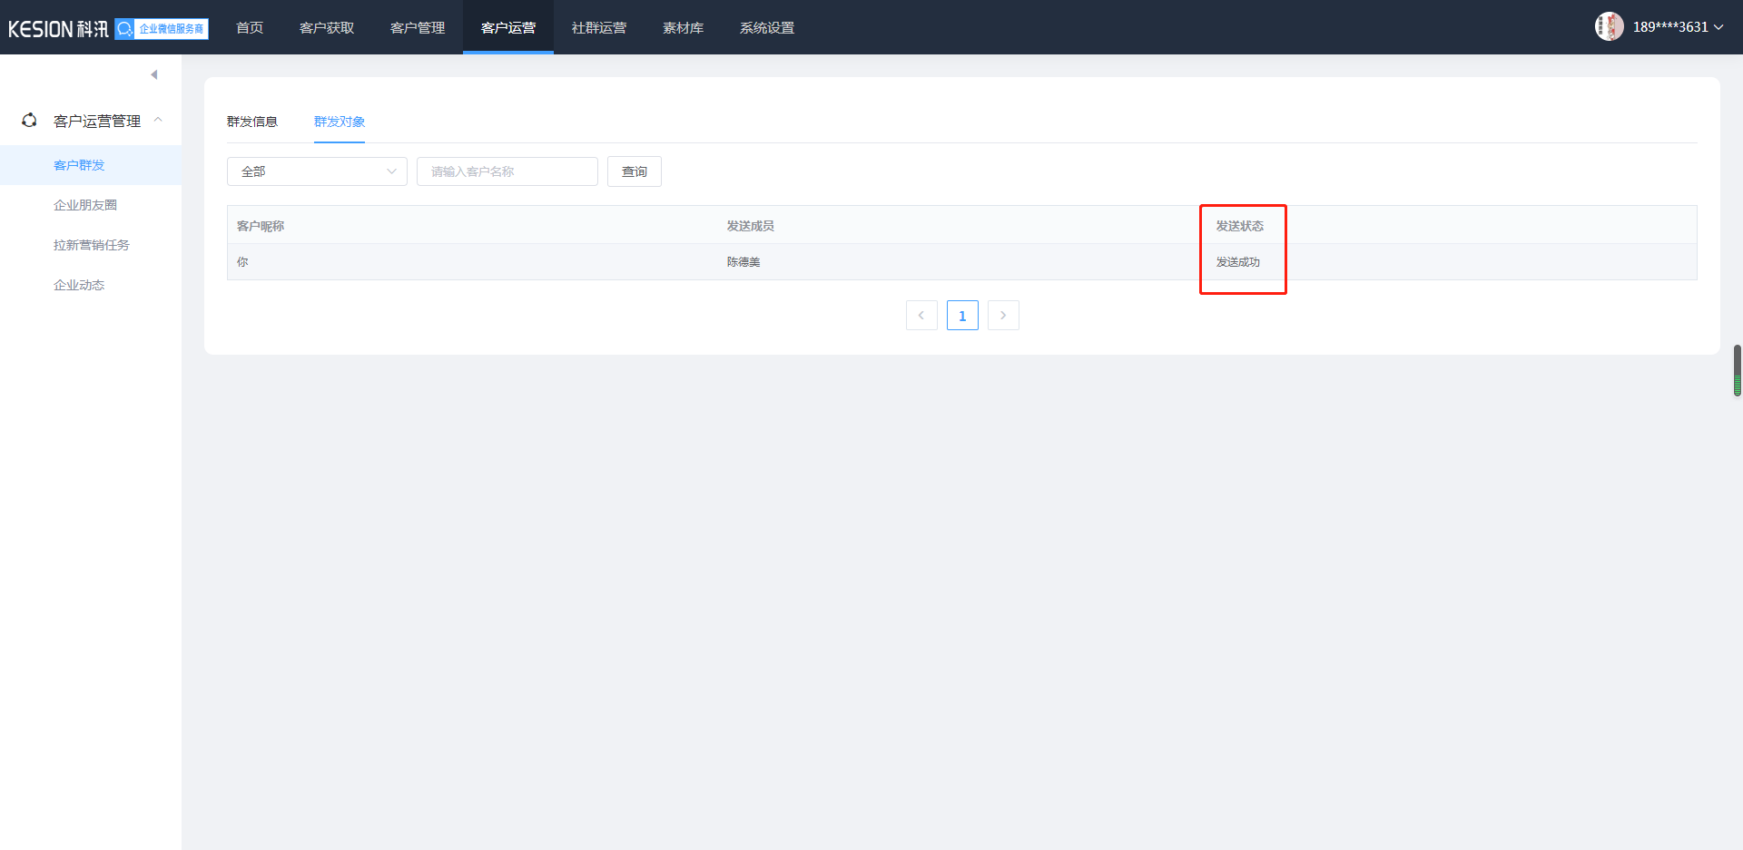Open 企业朋友圈 in the sidebar

tap(85, 205)
